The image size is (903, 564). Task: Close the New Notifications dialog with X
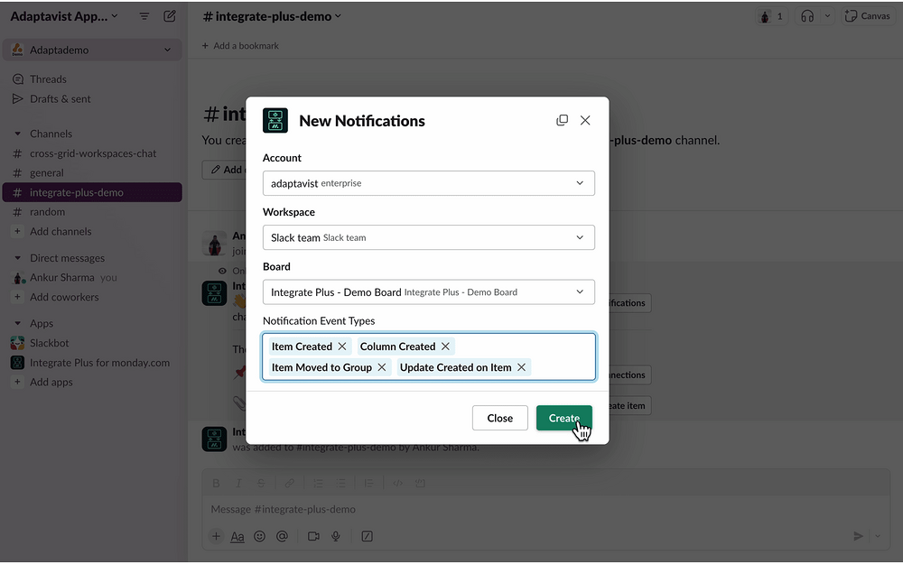(x=585, y=120)
